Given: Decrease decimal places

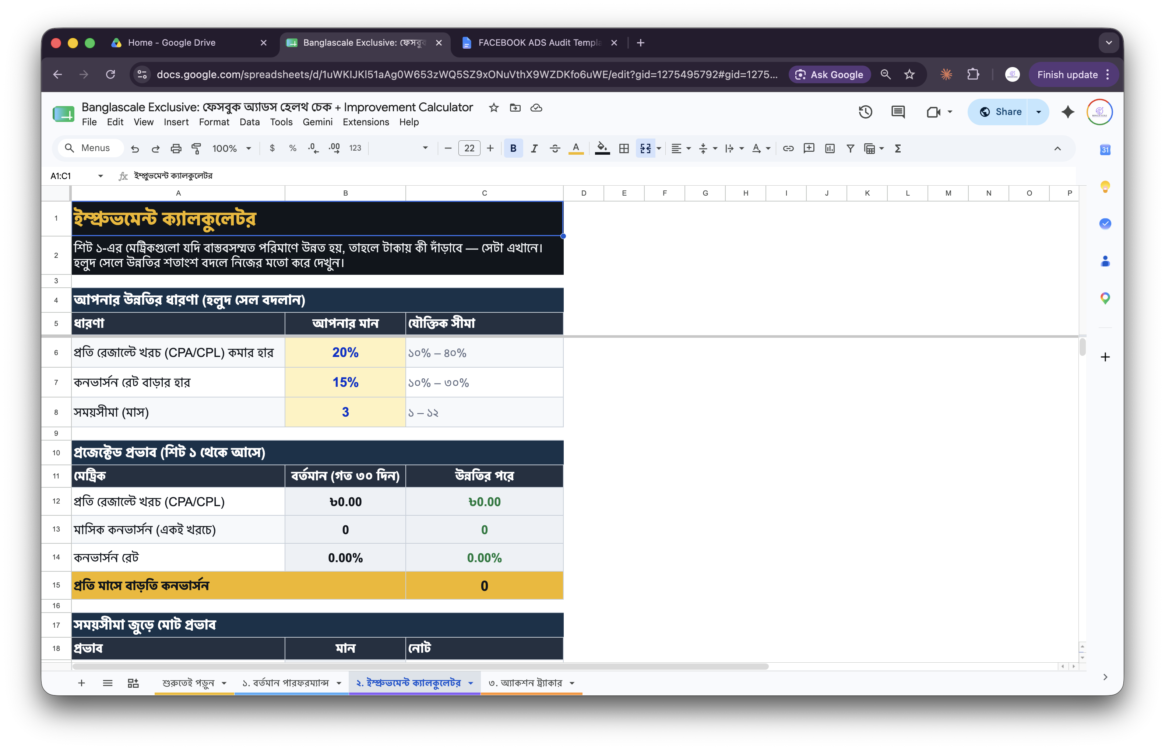Looking at the screenshot, I should 313,148.
